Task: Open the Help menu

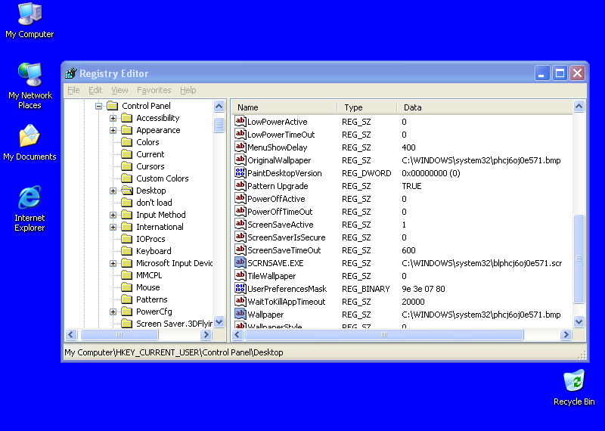Action: (188, 90)
